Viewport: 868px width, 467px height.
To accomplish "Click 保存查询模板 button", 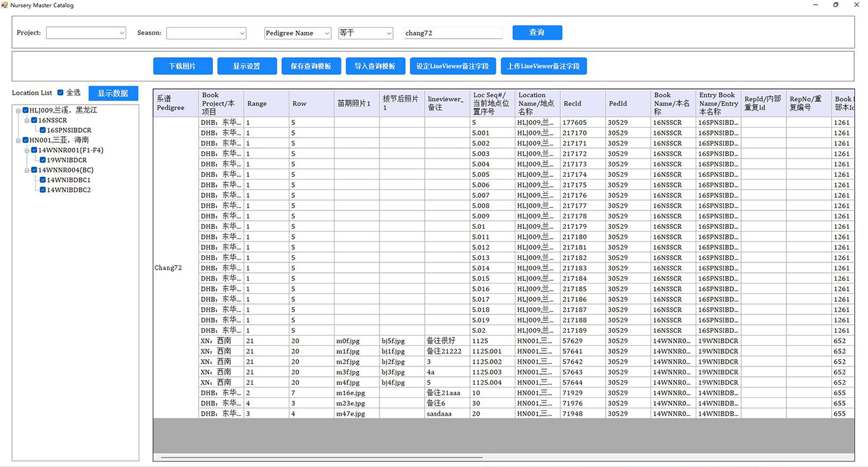I will click(311, 66).
